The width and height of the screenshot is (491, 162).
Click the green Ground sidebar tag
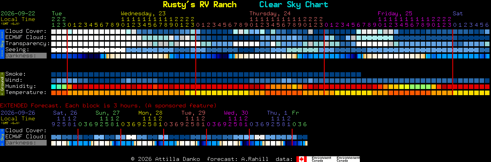pyautogui.click(x=2, y=83)
